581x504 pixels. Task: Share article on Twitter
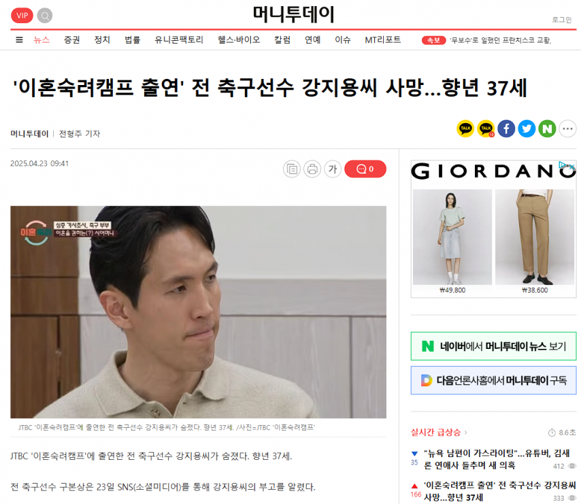tap(527, 129)
